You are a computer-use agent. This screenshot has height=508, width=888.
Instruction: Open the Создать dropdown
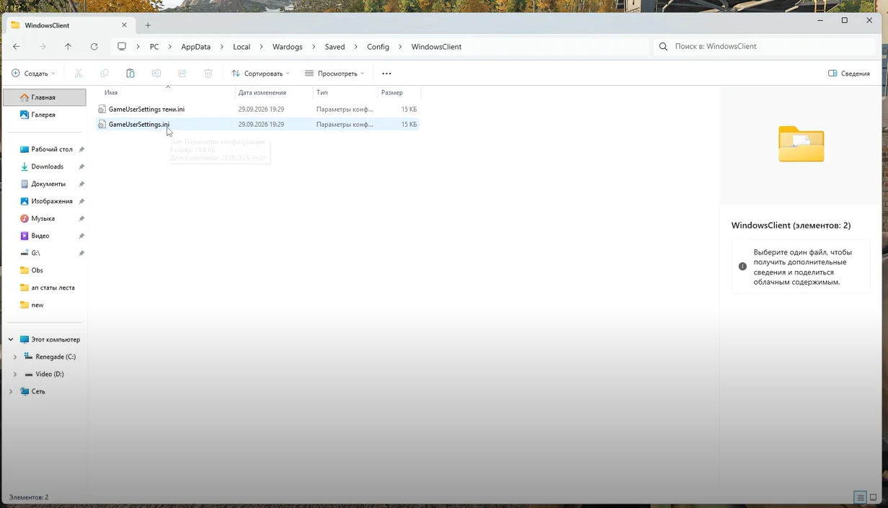[x=33, y=73]
